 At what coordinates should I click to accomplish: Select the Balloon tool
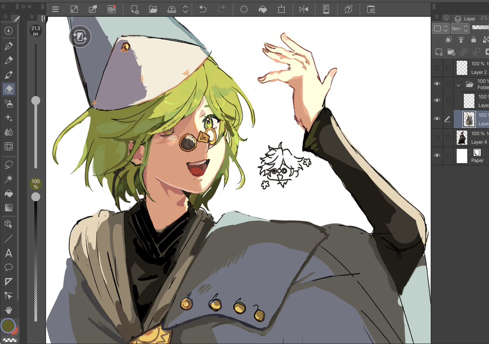(x=8, y=267)
